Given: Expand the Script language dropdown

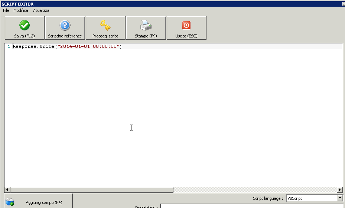Looking at the screenshot, I should (x=340, y=198).
